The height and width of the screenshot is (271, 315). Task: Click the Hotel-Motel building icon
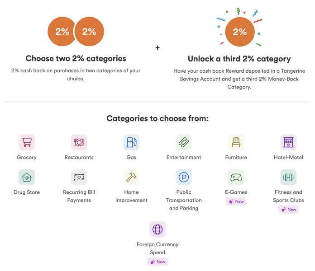point(288,142)
